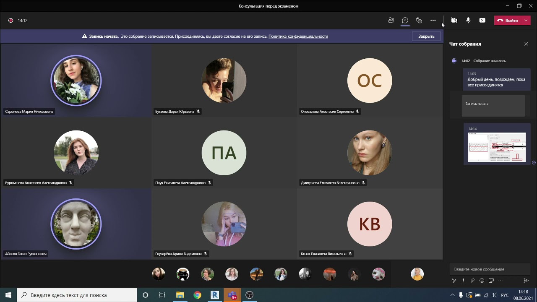Leave the meeting with Выйти button
537x302 pixels.
(x=508, y=20)
